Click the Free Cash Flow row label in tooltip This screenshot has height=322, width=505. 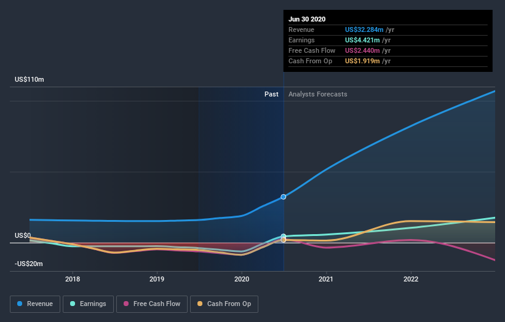(312, 50)
